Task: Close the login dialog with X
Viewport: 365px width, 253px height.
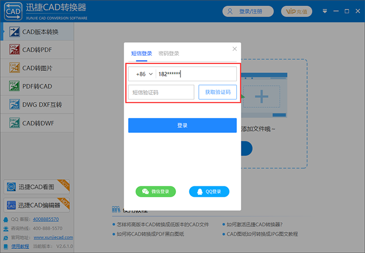Action: click(235, 49)
